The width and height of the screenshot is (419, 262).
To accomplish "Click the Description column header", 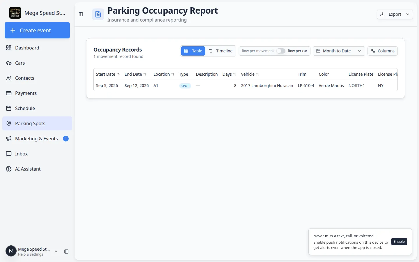I will pyautogui.click(x=207, y=74).
